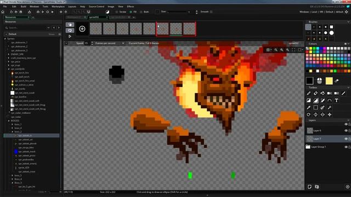Select the Ellipse tool in Toolbox
351x197 pixels.
point(316,100)
